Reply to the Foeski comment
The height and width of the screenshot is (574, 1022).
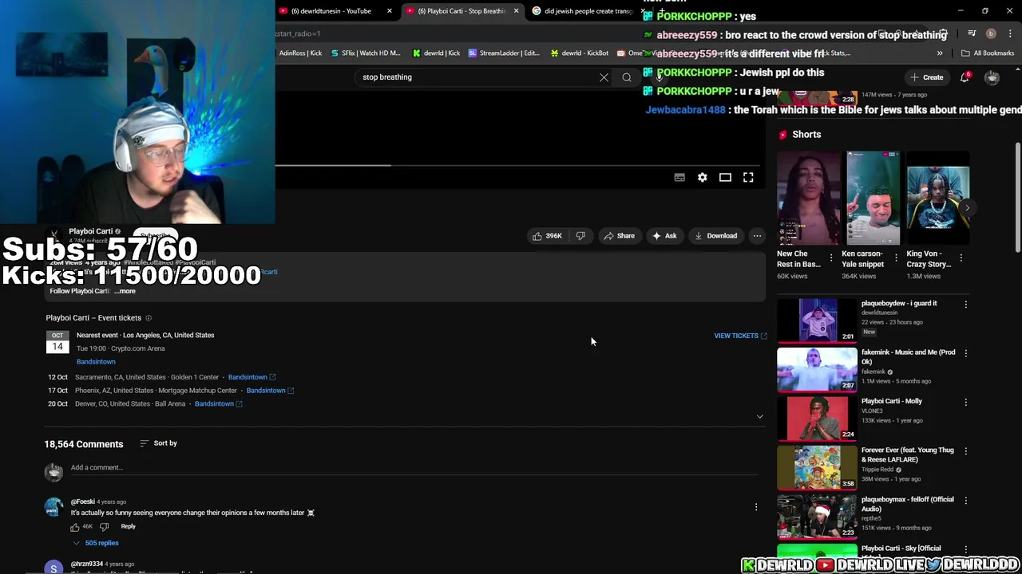(x=128, y=526)
